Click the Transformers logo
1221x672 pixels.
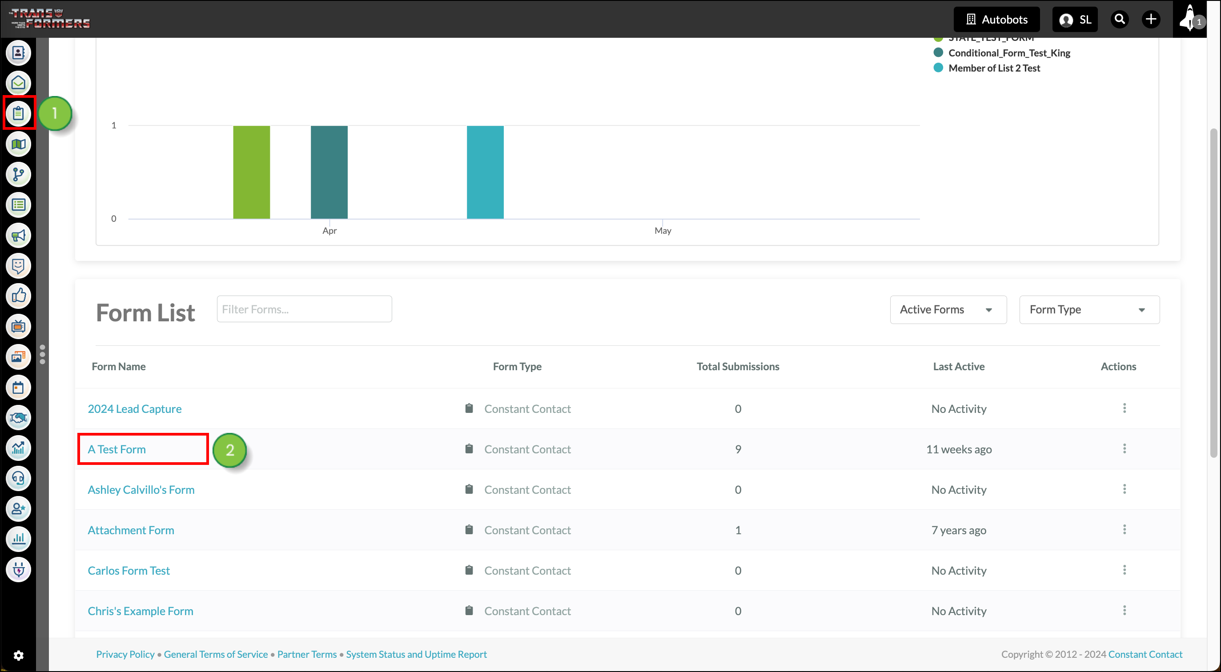(x=49, y=19)
